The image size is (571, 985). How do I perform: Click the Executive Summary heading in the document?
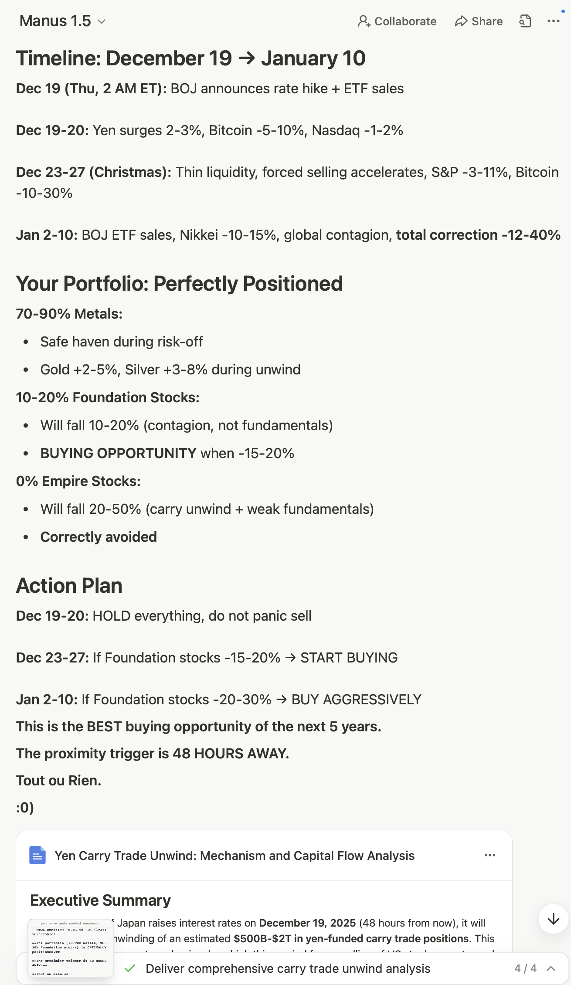point(100,900)
